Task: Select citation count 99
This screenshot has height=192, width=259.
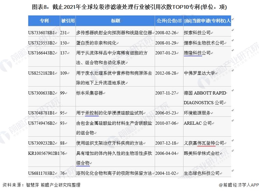Action: [62, 93]
